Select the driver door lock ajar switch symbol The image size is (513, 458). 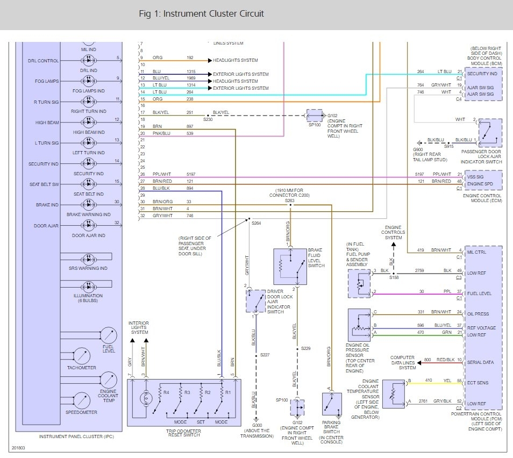pyautogui.click(x=256, y=301)
